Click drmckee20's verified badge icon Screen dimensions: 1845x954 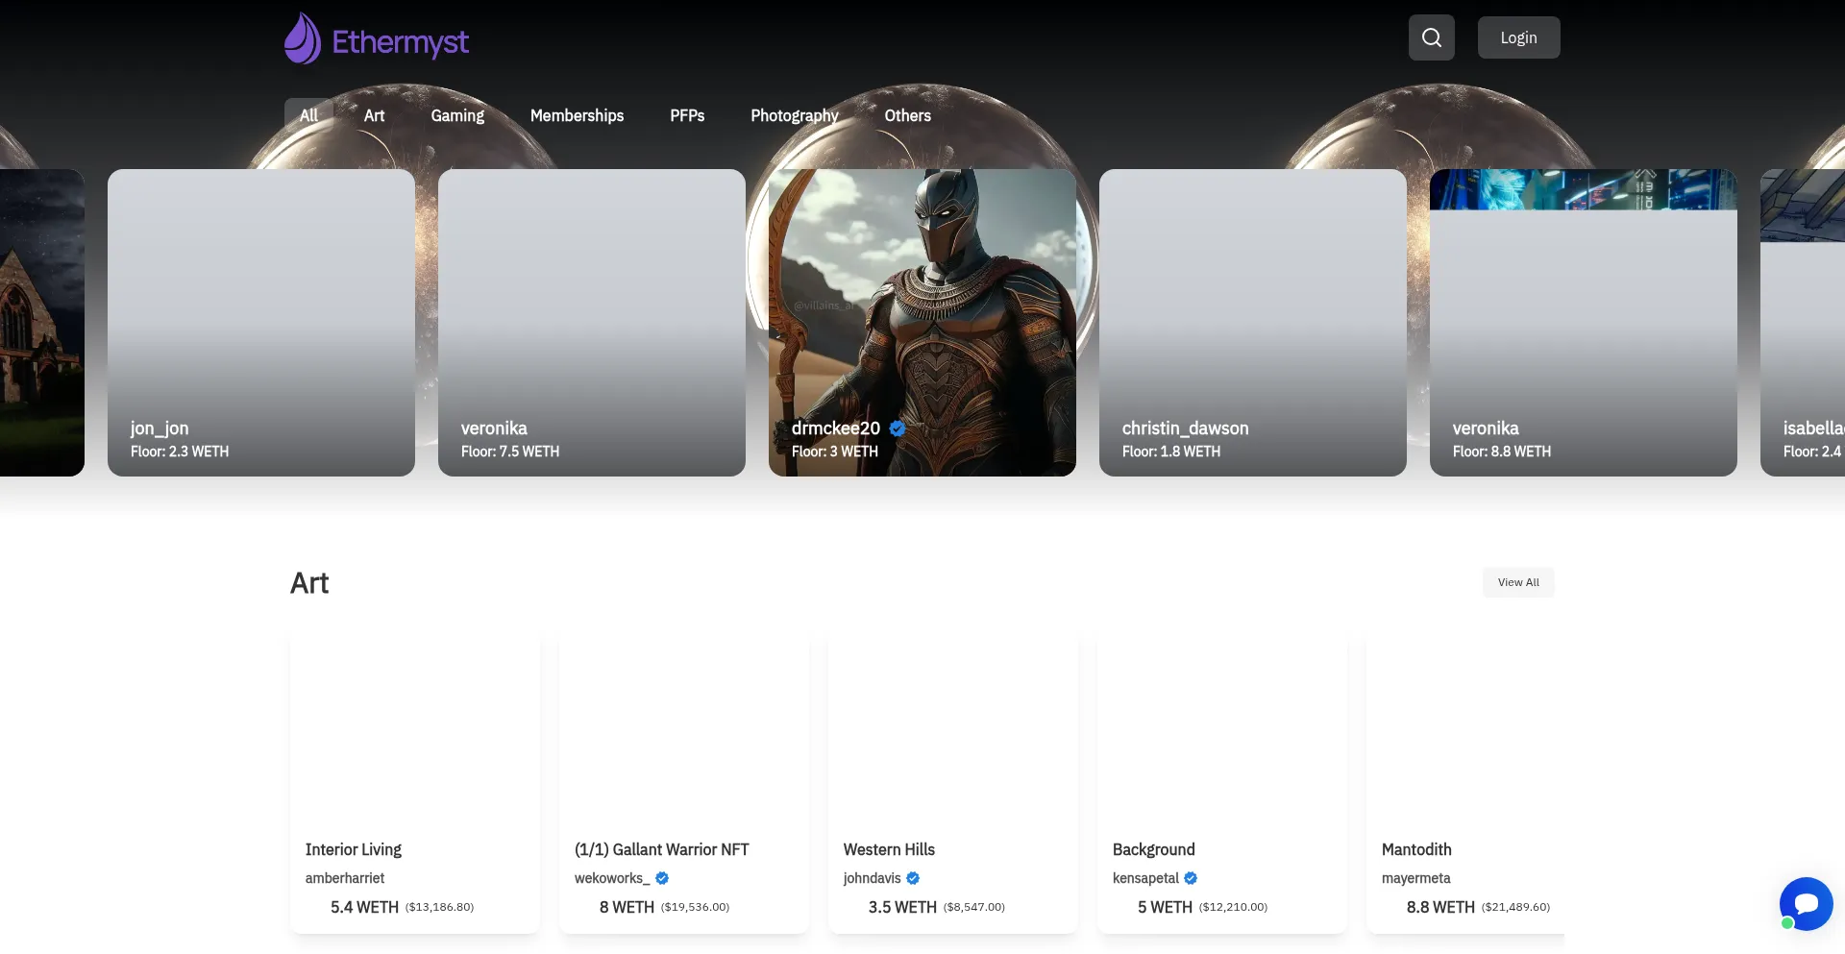898,428
